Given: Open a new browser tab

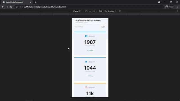Looking at the screenshot, I should click(35, 2).
